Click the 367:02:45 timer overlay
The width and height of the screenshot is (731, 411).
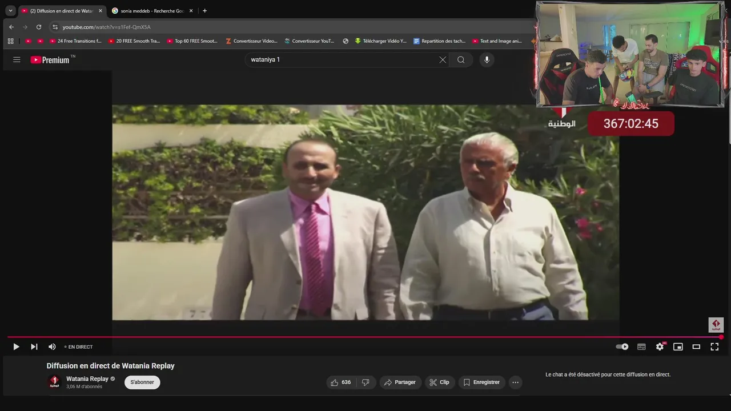[631, 123]
